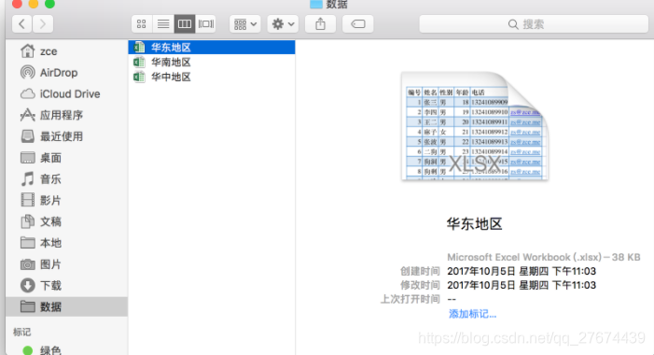
Task: Open AirDrop in sidebar
Action: click(67, 73)
